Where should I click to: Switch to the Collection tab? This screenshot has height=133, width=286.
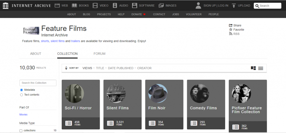67,54
